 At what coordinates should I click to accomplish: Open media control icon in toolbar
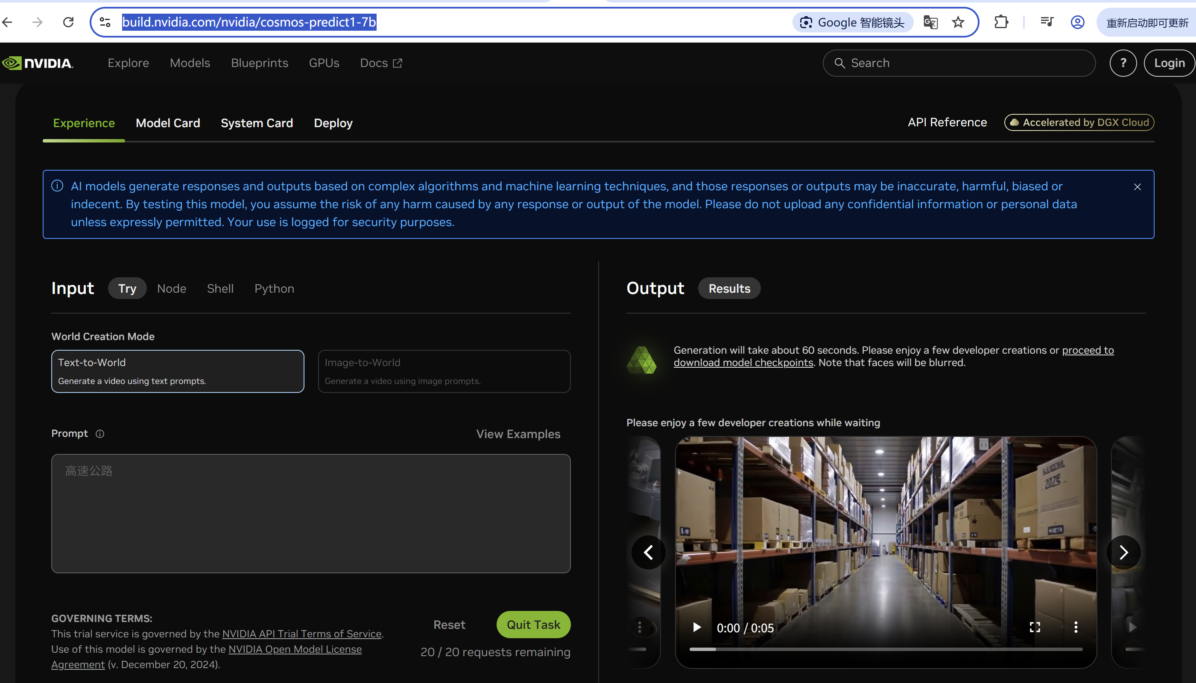click(1047, 22)
